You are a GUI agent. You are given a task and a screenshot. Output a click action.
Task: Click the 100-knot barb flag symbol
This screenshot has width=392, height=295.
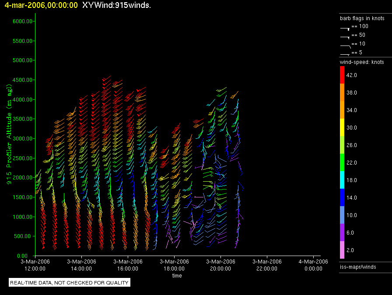click(345, 28)
